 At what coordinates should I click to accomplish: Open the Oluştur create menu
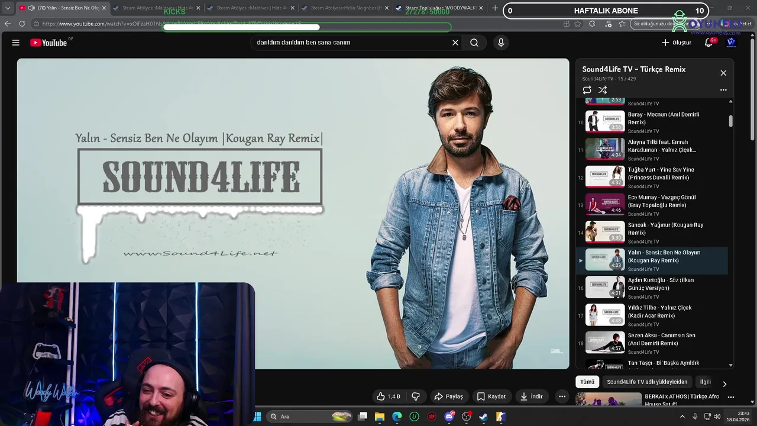tap(677, 43)
